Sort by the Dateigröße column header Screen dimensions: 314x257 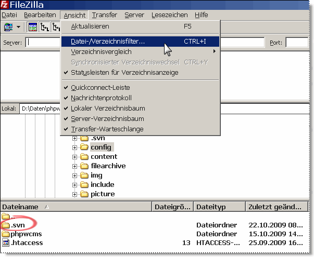tap(172, 207)
